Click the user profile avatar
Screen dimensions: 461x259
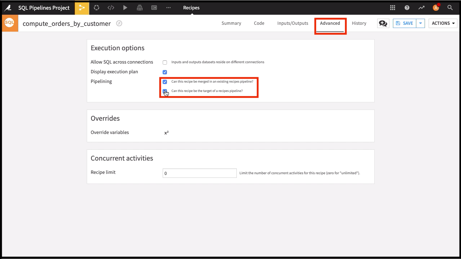point(436,8)
